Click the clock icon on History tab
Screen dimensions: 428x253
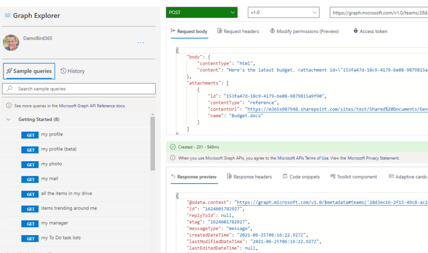[63, 71]
